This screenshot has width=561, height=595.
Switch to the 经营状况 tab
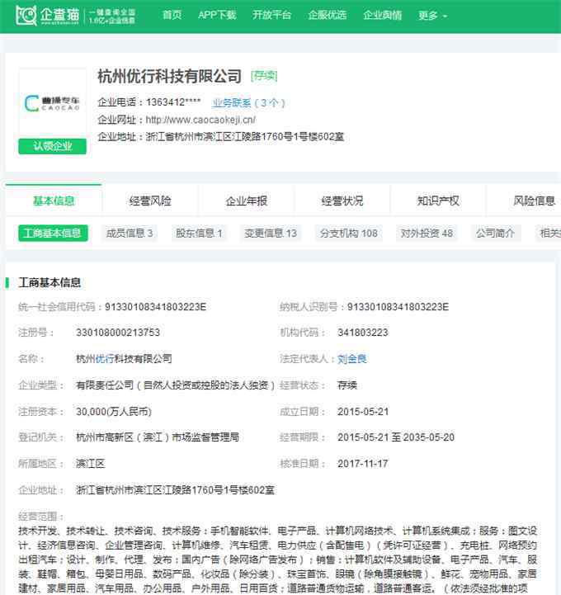pos(342,201)
